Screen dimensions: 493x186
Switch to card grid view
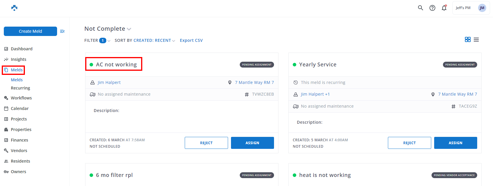click(x=468, y=39)
